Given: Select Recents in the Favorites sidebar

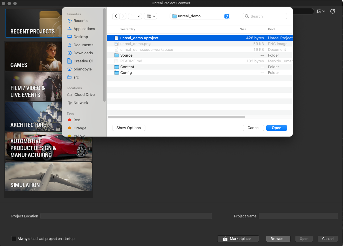Looking at the screenshot, I should point(80,20).
